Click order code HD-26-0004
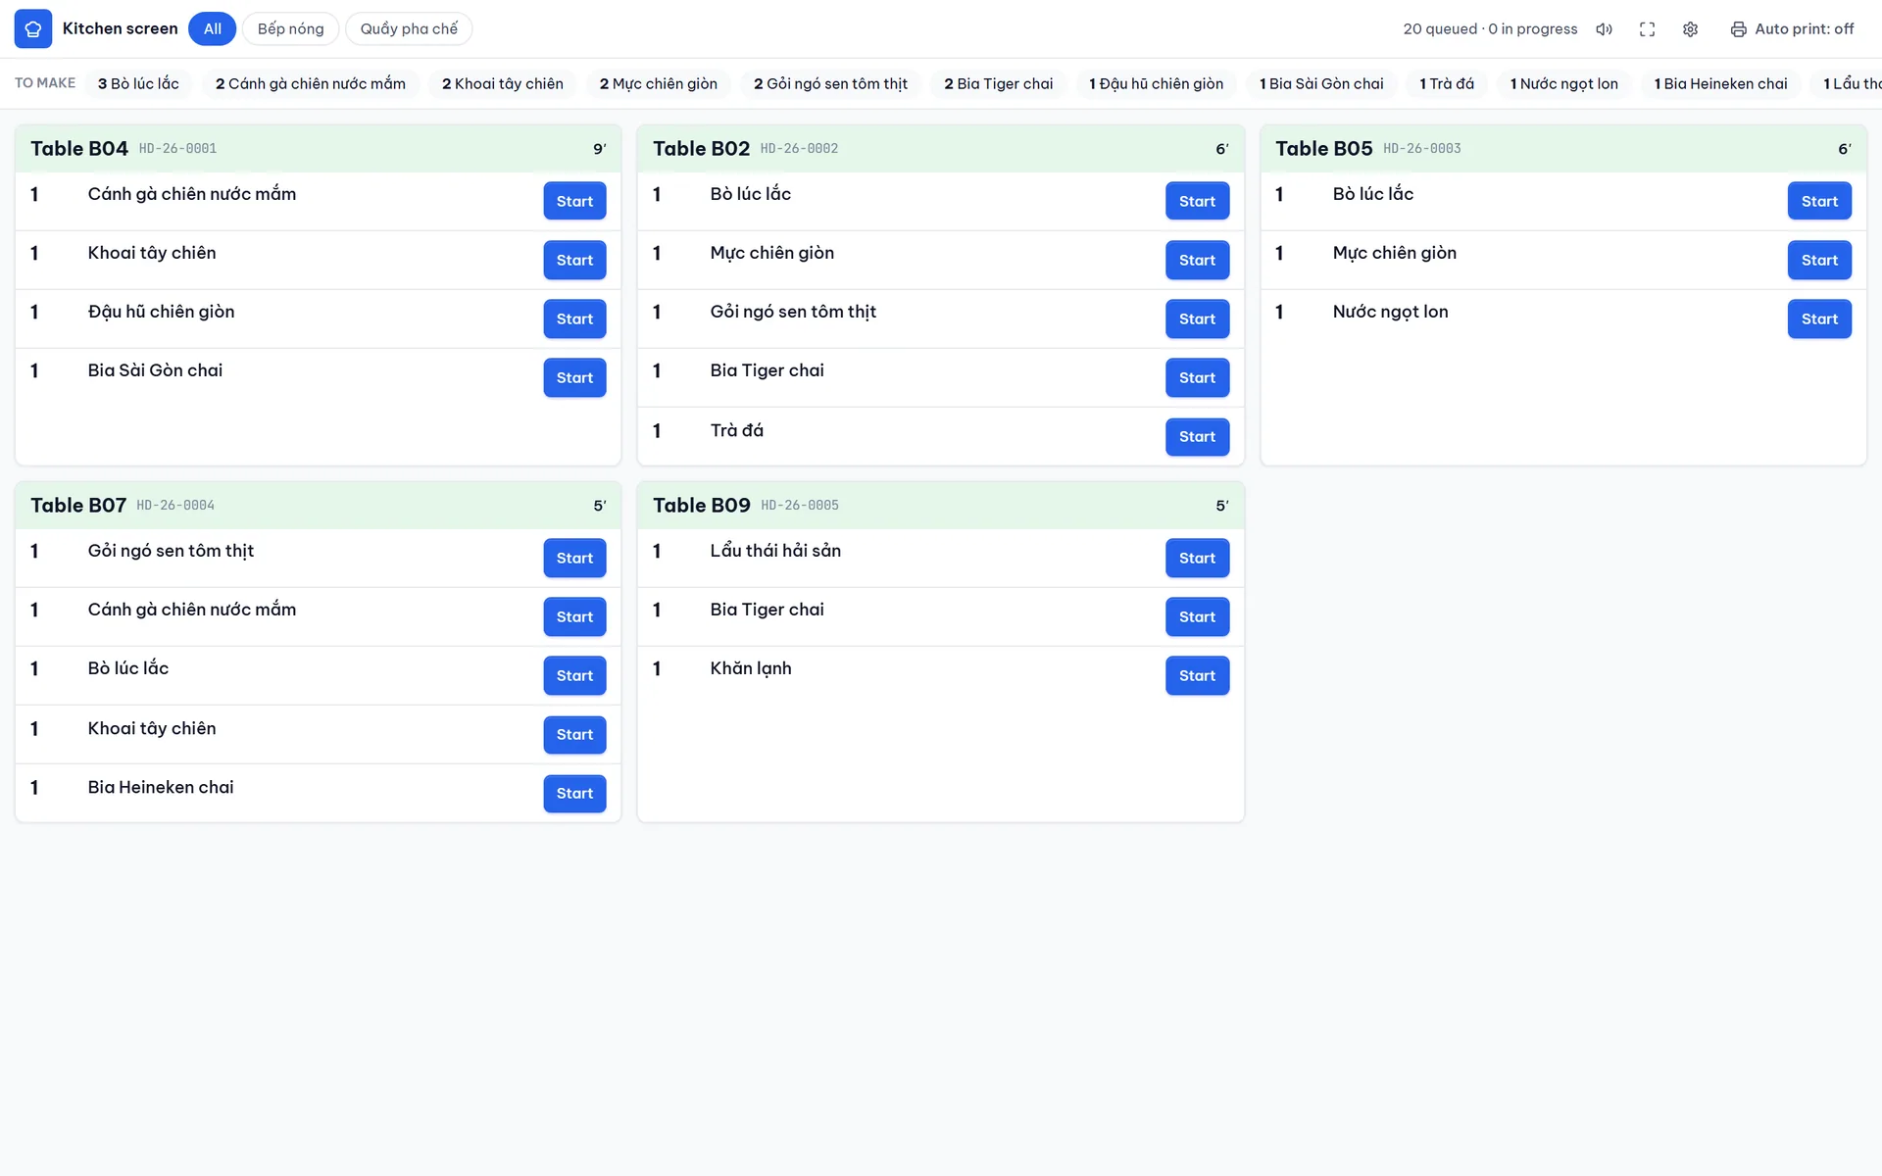This screenshot has height=1176, width=1882. pyautogui.click(x=175, y=506)
